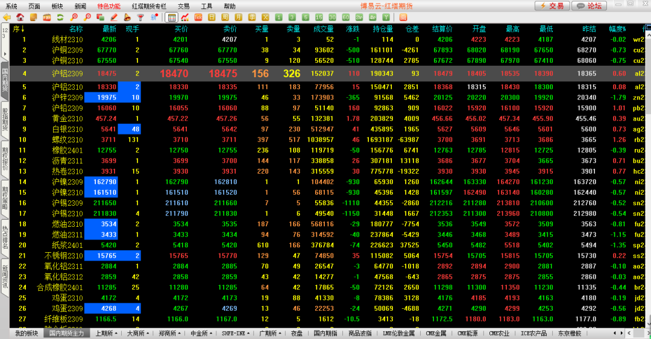Screen dimensions: 651x339
Task: Switch to daily 日 period button
Action: (213, 17)
